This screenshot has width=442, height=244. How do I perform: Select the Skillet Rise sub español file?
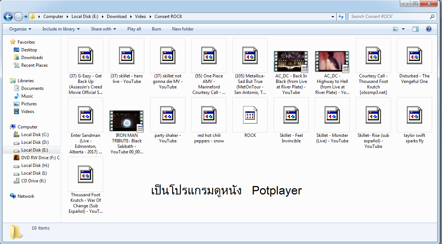pyautogui.click(x=373, y=123)
